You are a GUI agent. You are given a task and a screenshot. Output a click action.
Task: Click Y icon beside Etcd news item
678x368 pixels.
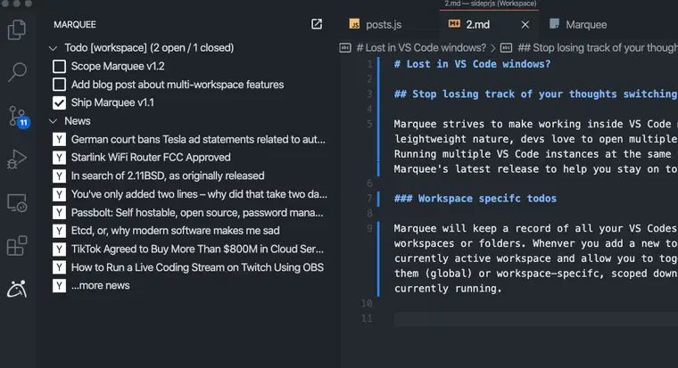59,231
